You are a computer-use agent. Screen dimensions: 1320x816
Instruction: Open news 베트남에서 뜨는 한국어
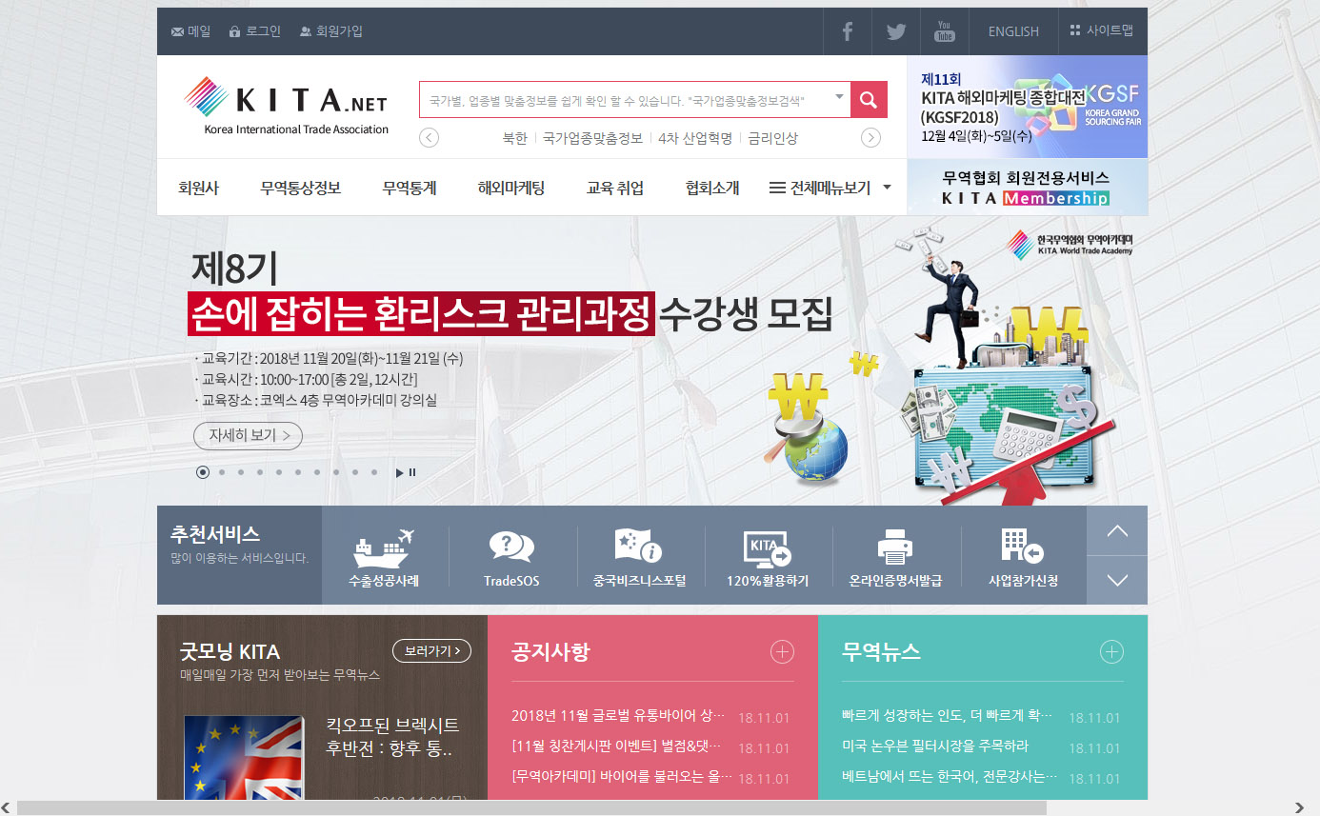pos(950,777)
